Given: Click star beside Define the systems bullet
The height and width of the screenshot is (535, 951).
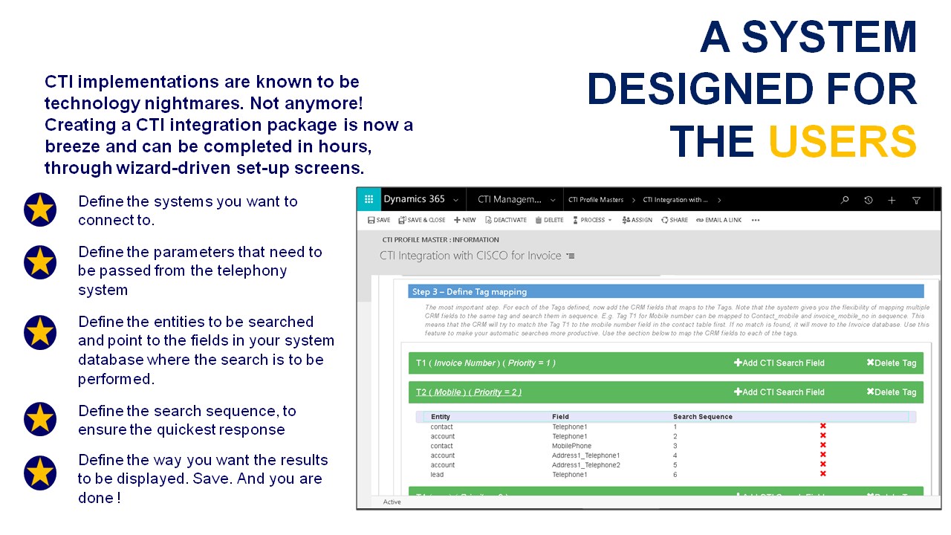Looking at the screenshot, I should 40,210.
